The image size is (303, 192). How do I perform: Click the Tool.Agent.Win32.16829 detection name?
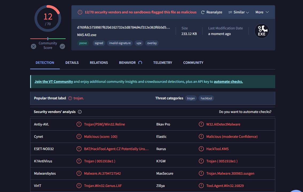tap(225, 186)
